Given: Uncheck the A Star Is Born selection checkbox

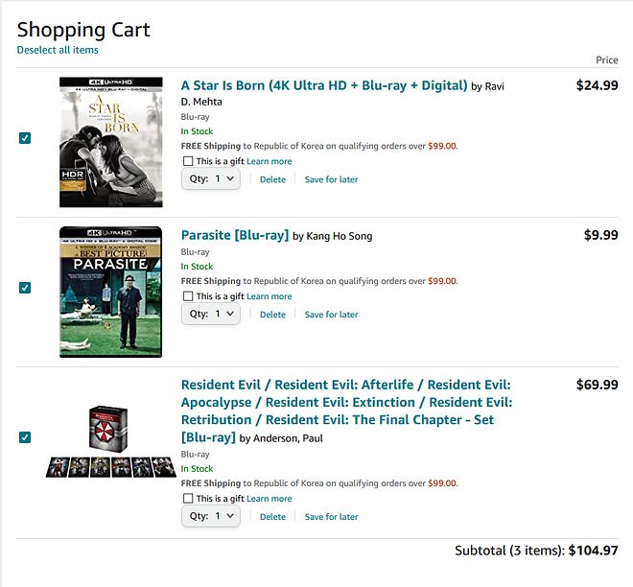Looking at the screenshot, I should pyautogui.click(x=25, y=138).
